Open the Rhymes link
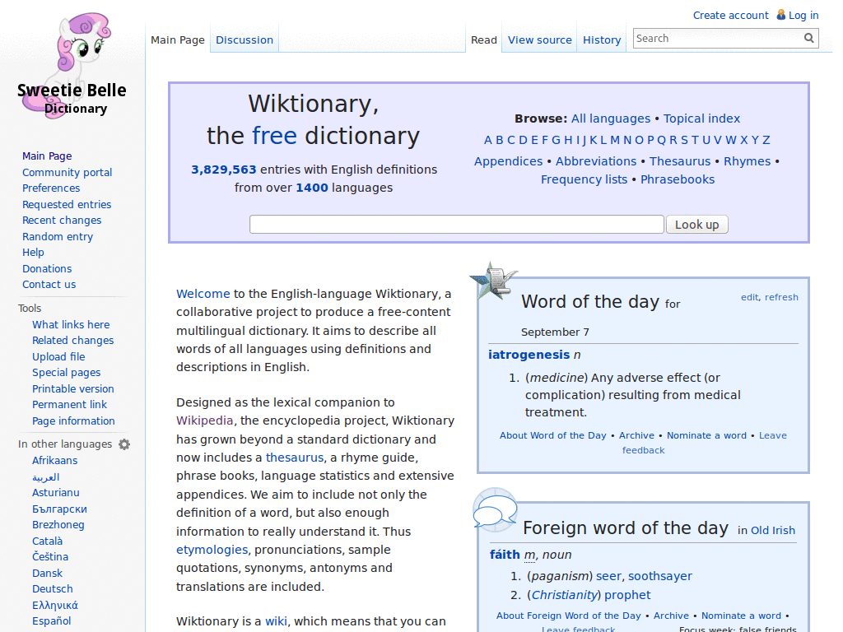This screenshot has height=632, width=843. coord(747,161)
